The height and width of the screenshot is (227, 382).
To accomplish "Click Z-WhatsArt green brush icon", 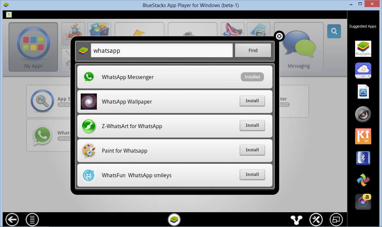I will coord(89,126).
